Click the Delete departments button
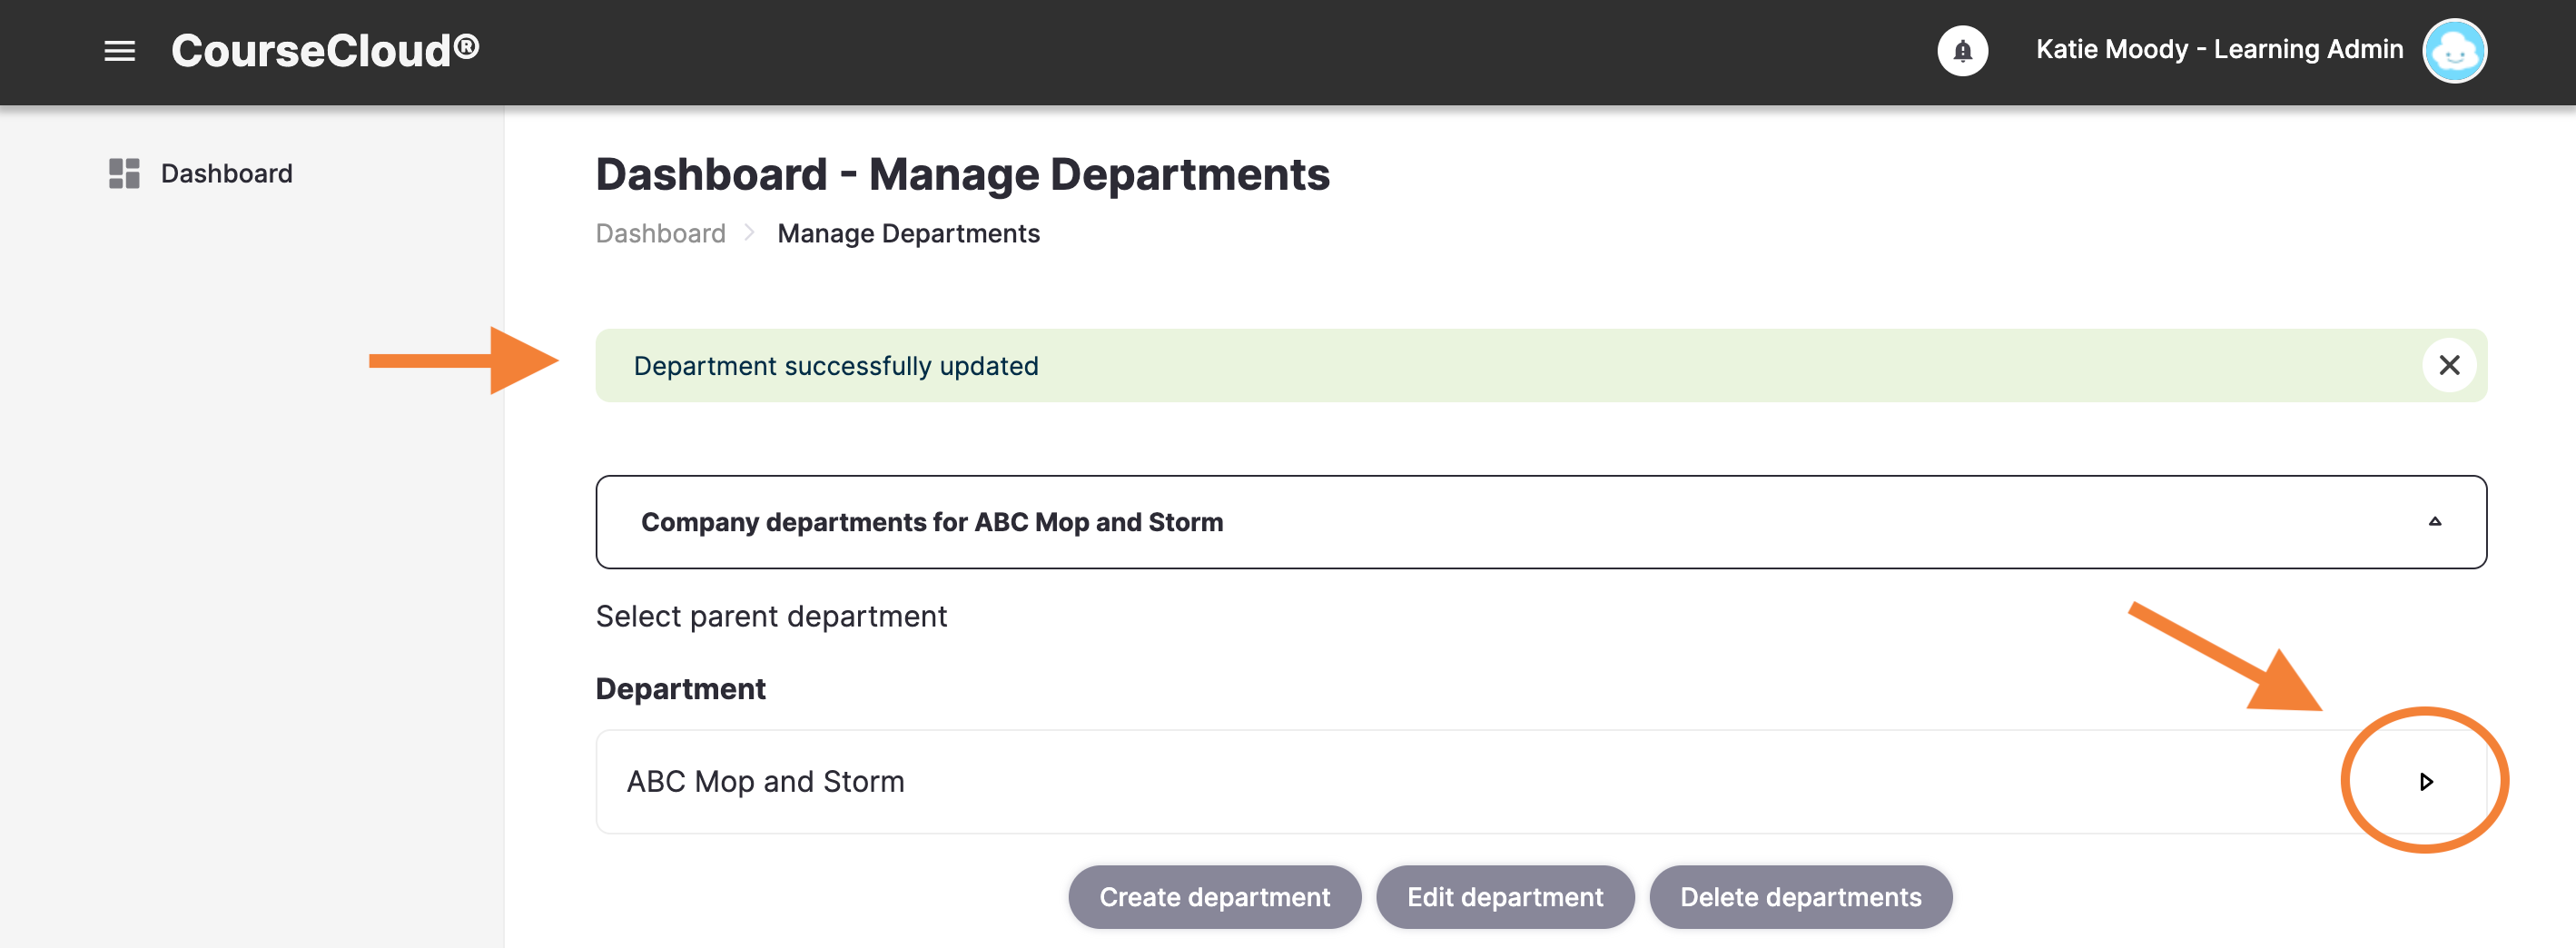The image size is (2576, 948). [1800, 896]
